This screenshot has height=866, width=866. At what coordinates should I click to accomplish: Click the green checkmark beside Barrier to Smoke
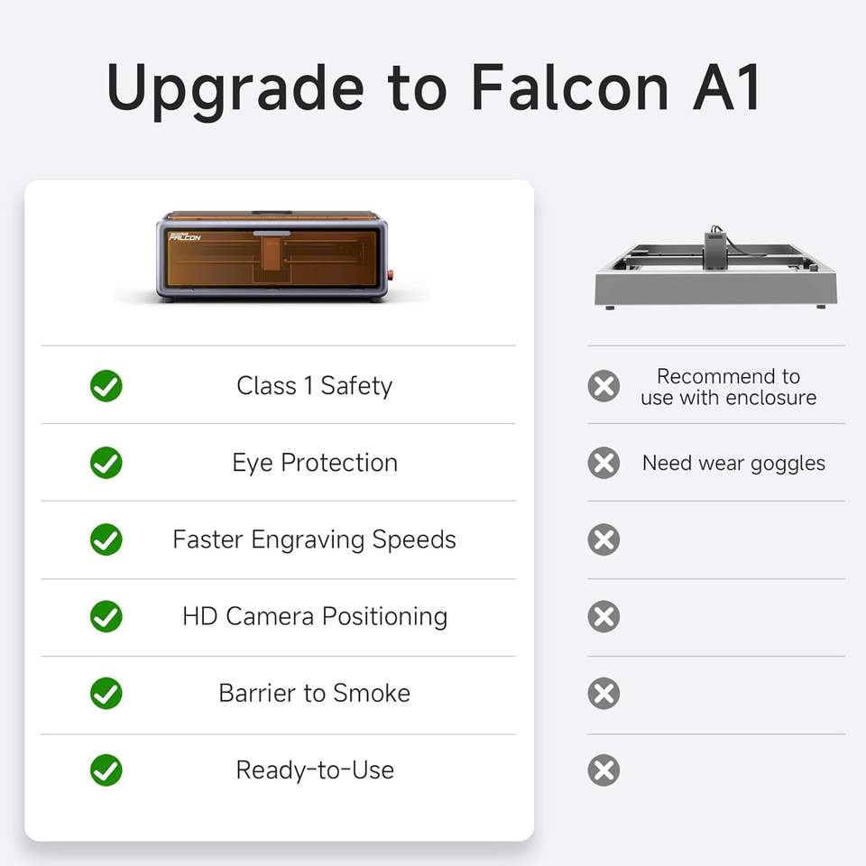[x=106, y=693]
